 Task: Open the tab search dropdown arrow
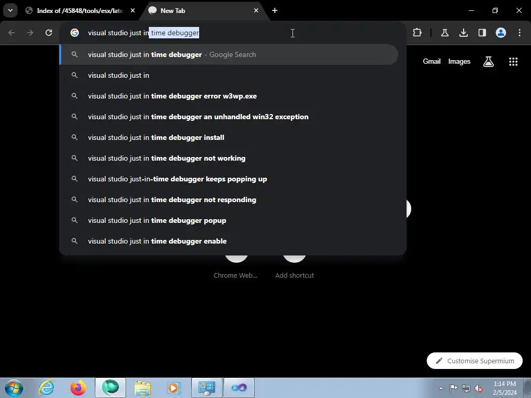coord(10,10)
